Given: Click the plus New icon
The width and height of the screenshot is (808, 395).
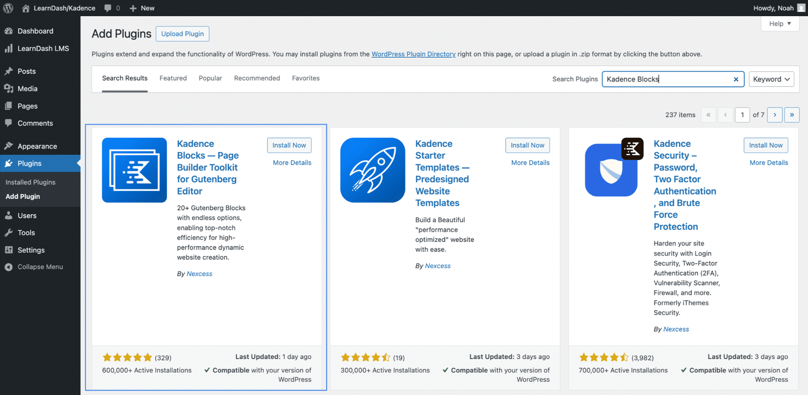Looking at the screenshot, I should point(133,8).
